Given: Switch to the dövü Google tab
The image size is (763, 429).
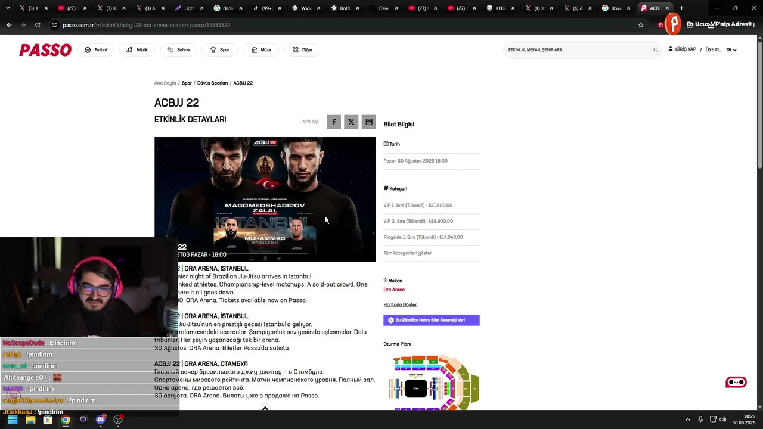Looking at the screenshot, I should tap(616, 8).
